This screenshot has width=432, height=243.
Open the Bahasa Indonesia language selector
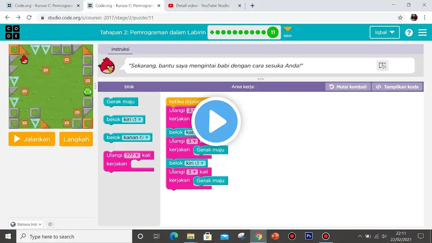pos(26,224)
